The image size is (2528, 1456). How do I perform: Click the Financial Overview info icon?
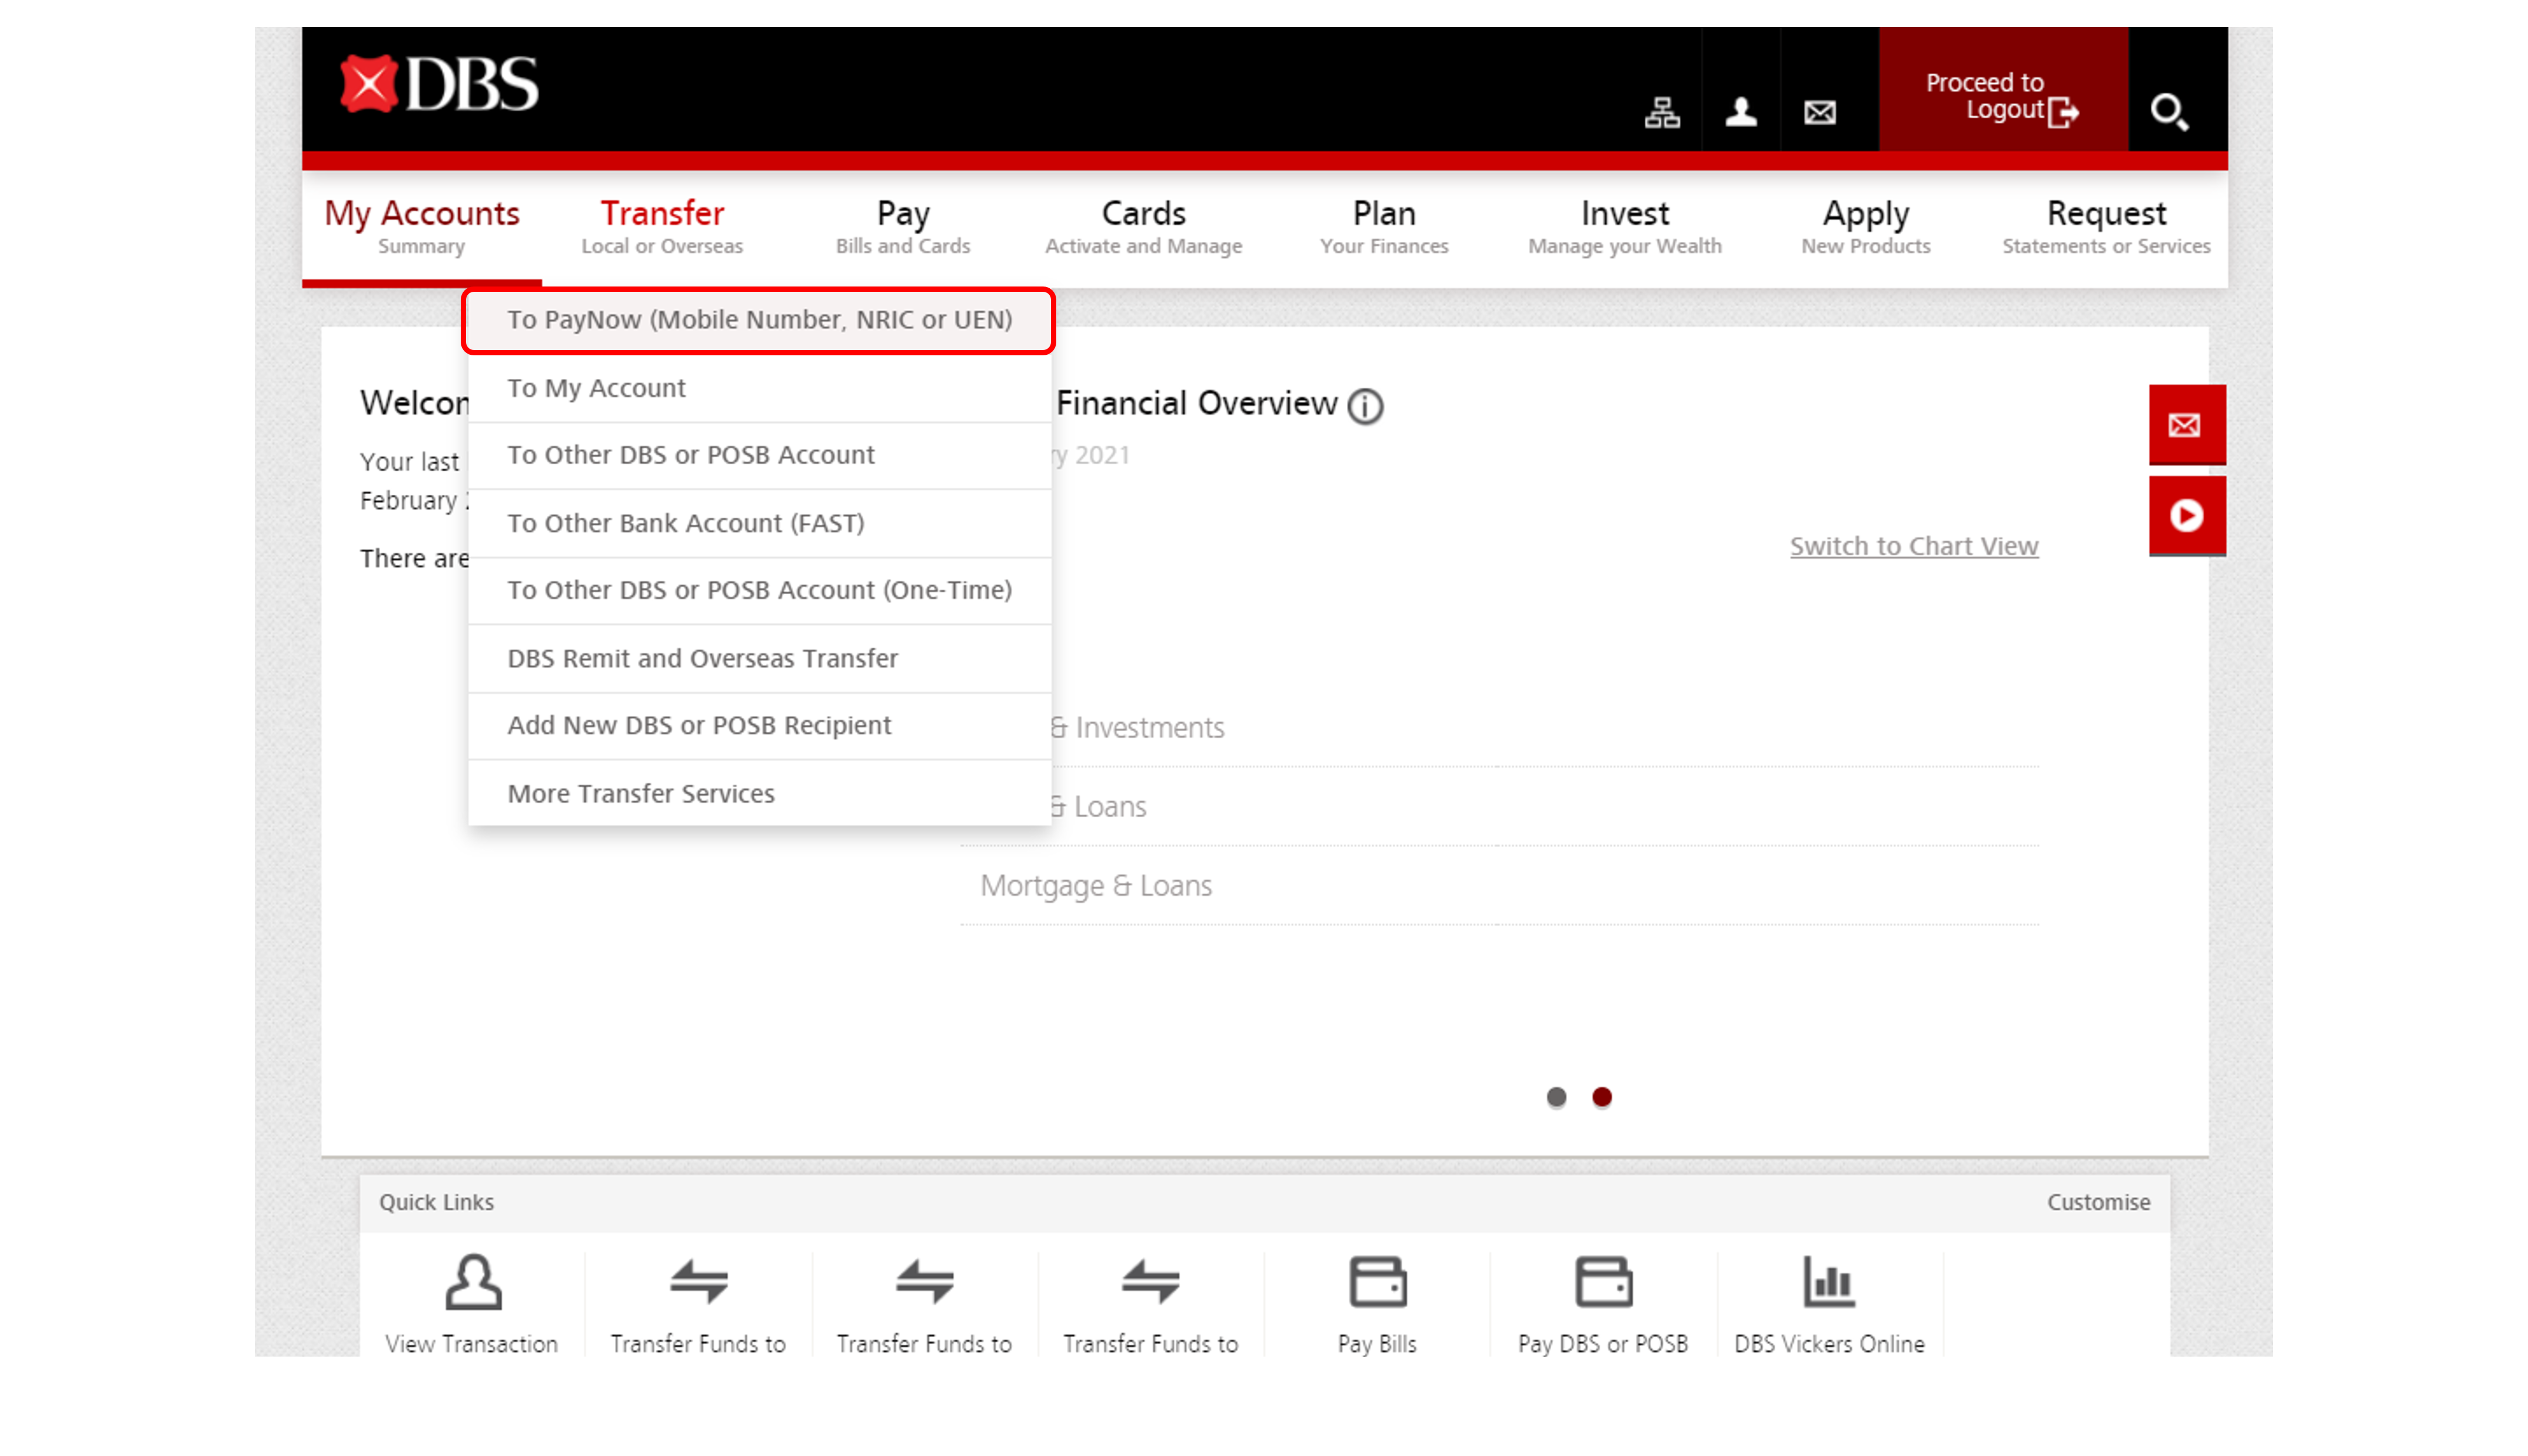click(1365, 406)
